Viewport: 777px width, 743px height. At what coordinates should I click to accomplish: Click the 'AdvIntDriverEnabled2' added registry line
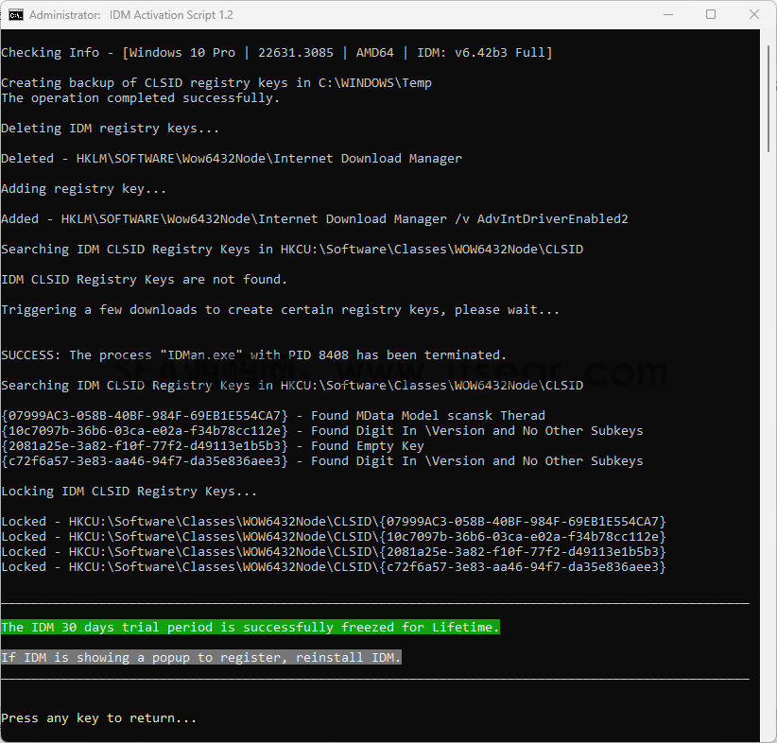click(315, 219)
